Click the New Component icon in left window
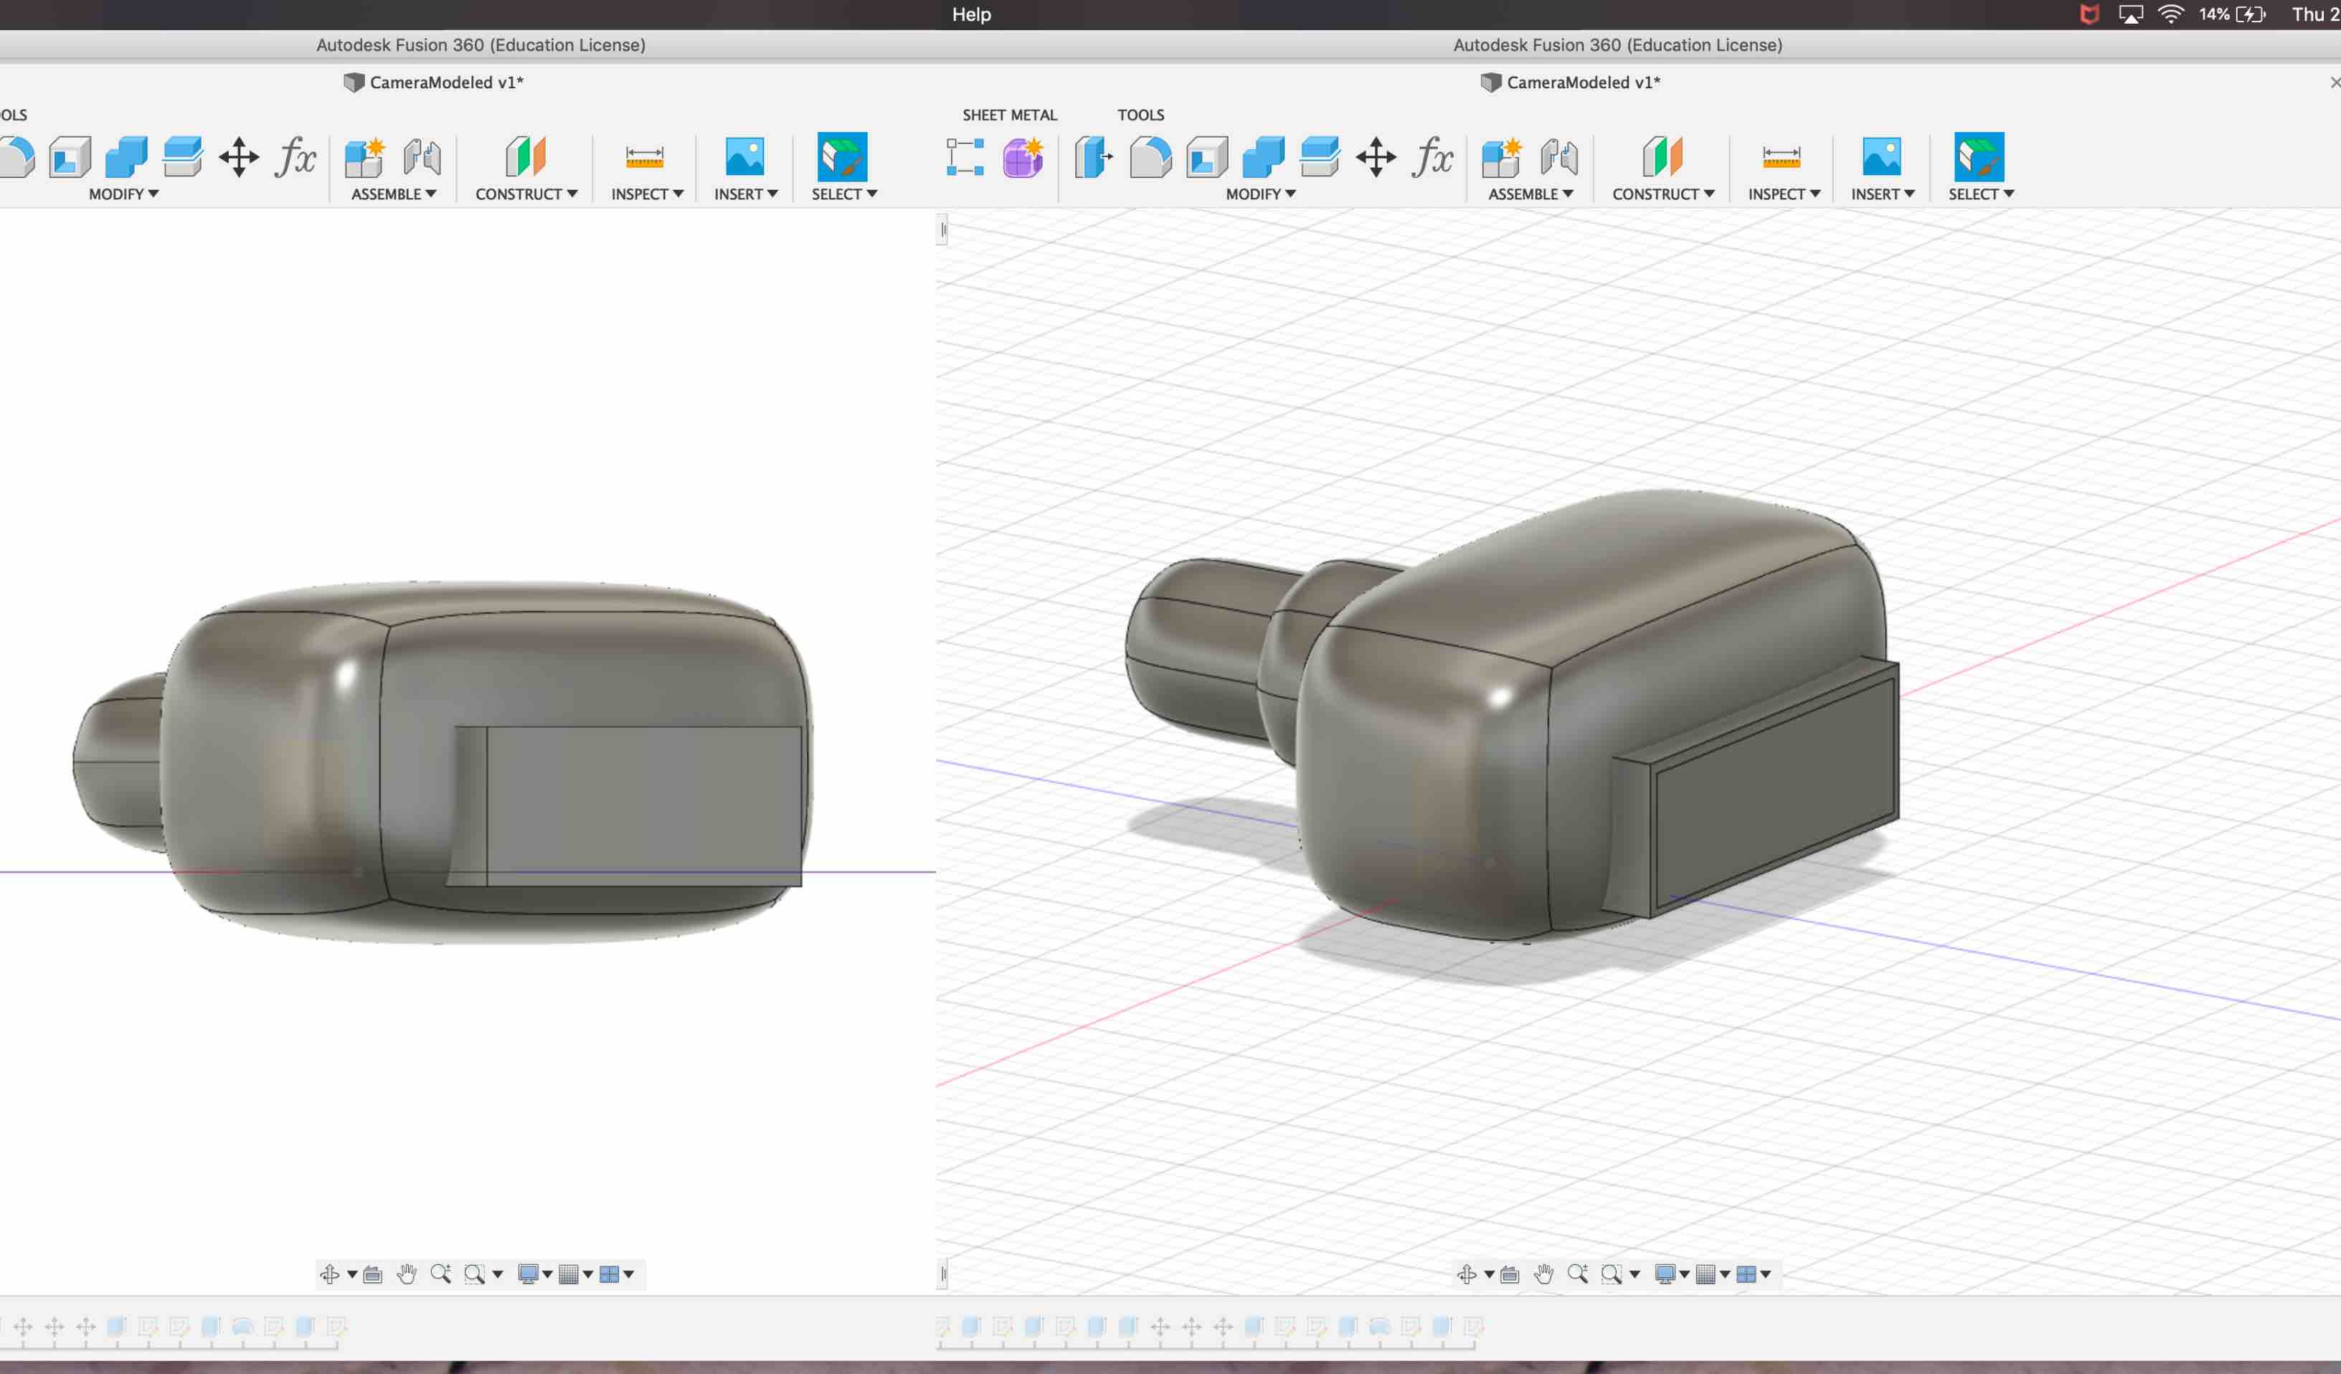 [x=364, y=157]
